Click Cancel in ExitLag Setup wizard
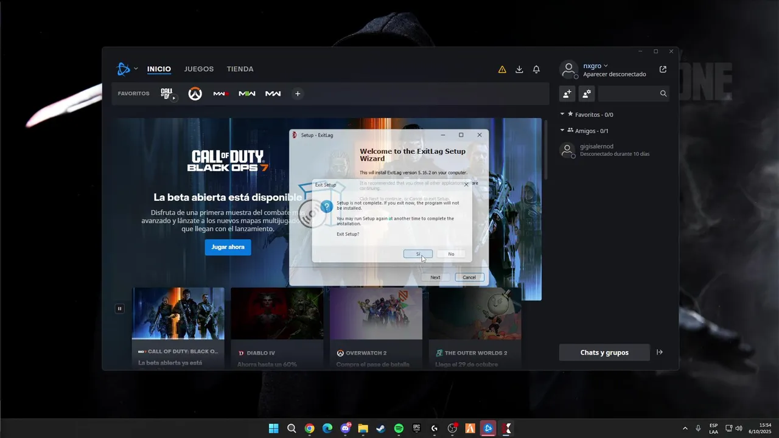Image resolution: width=779 pixels, height=438 pixels. [469, 277]
